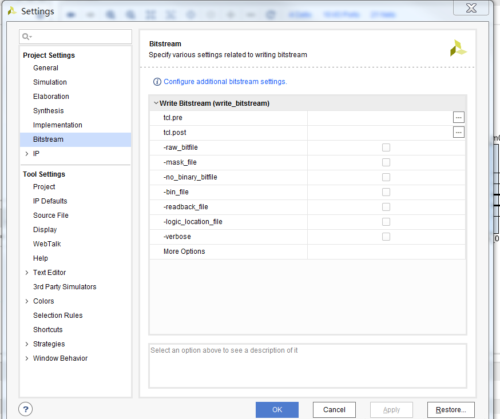
Task: Click the tcl.pre browse ellipsis button
Action: 458,118
